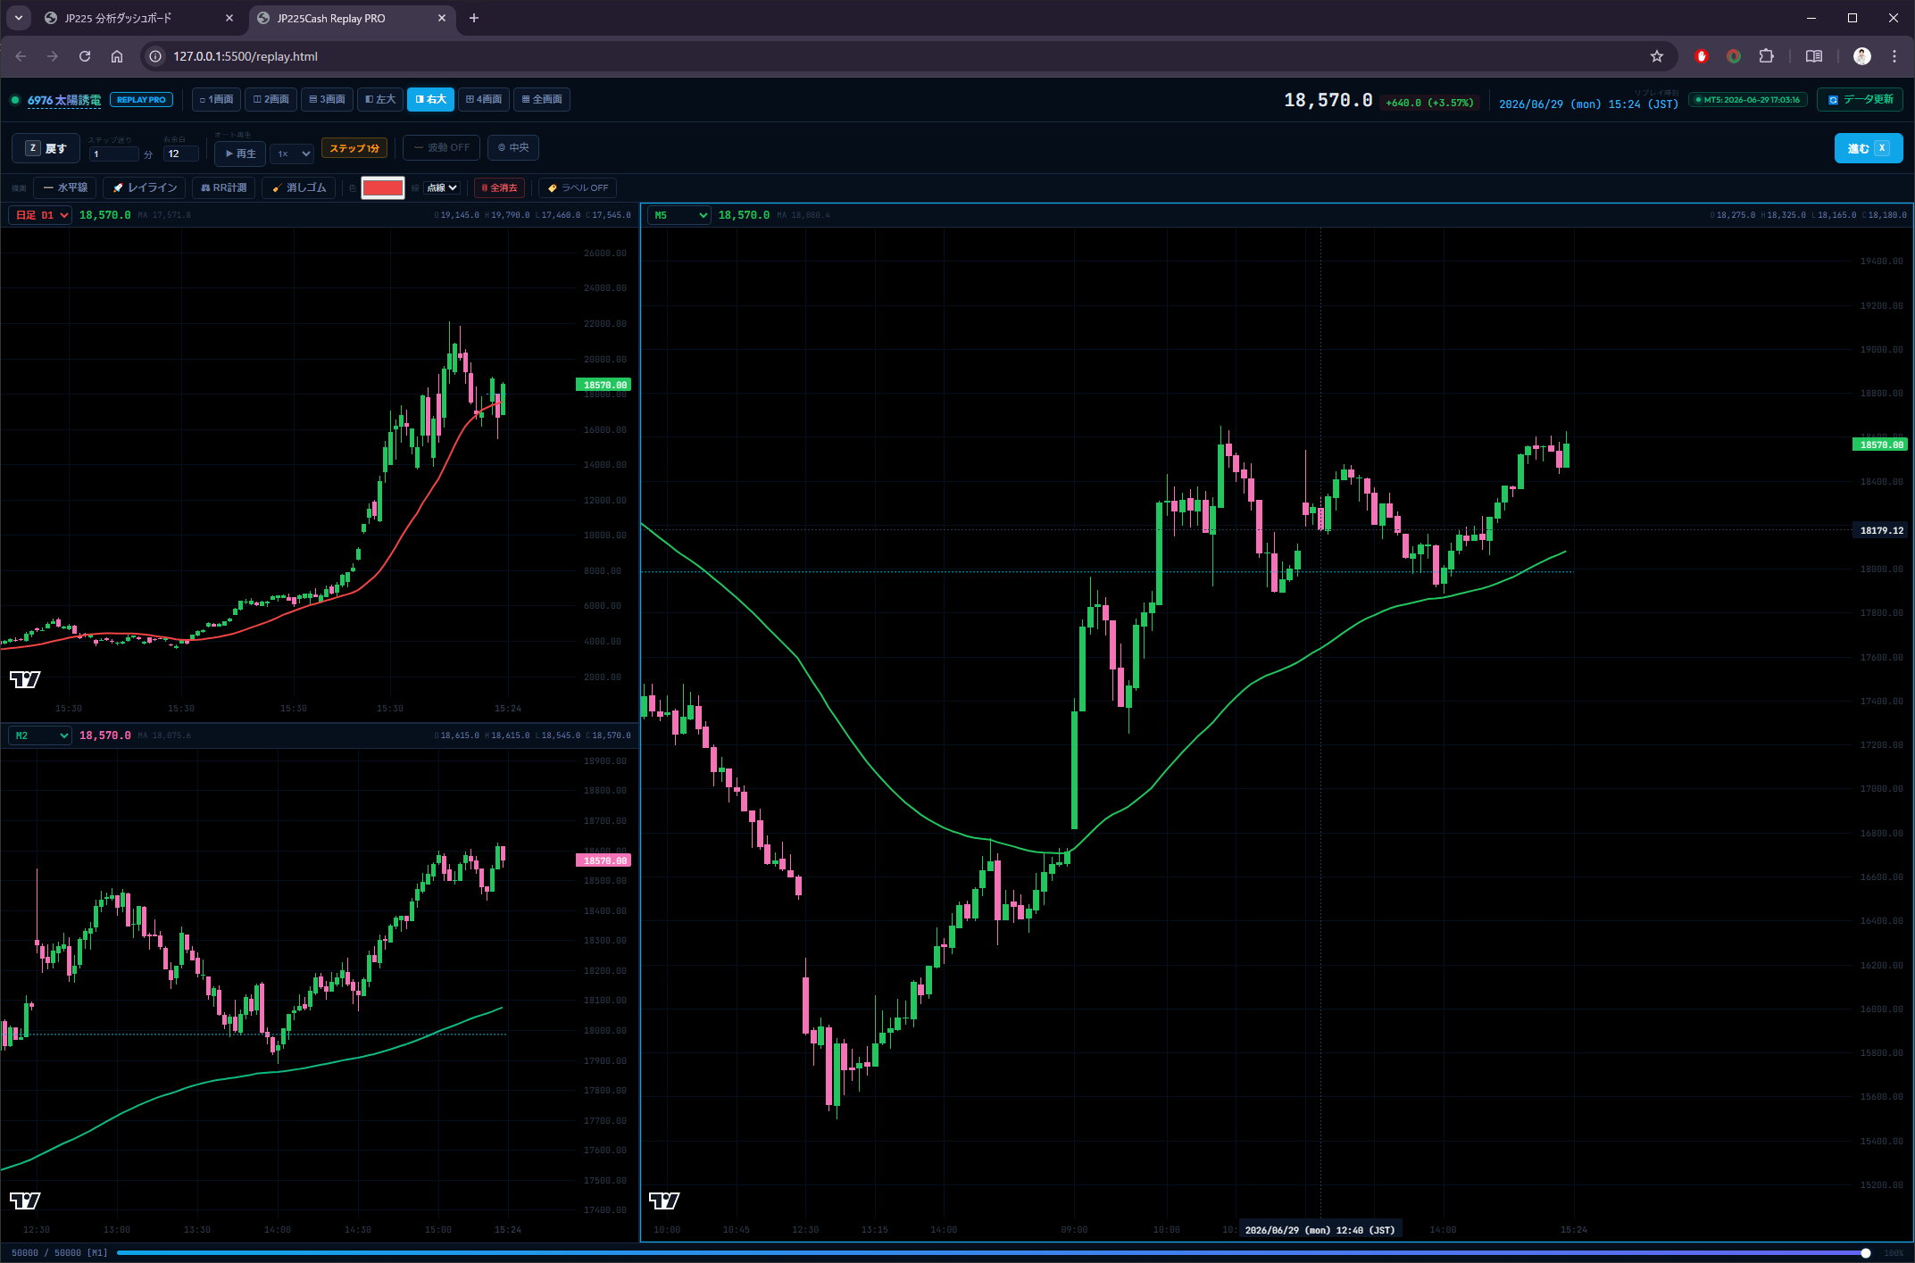The image size is (1915, 1263).
Task: Click the 進む forward button
Action: point(1868,148)
